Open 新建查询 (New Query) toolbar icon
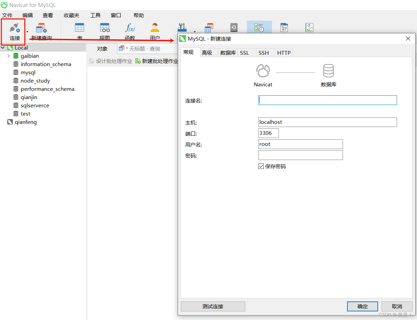The width and height of the screenshot is (417, 320). coord(41,28)
